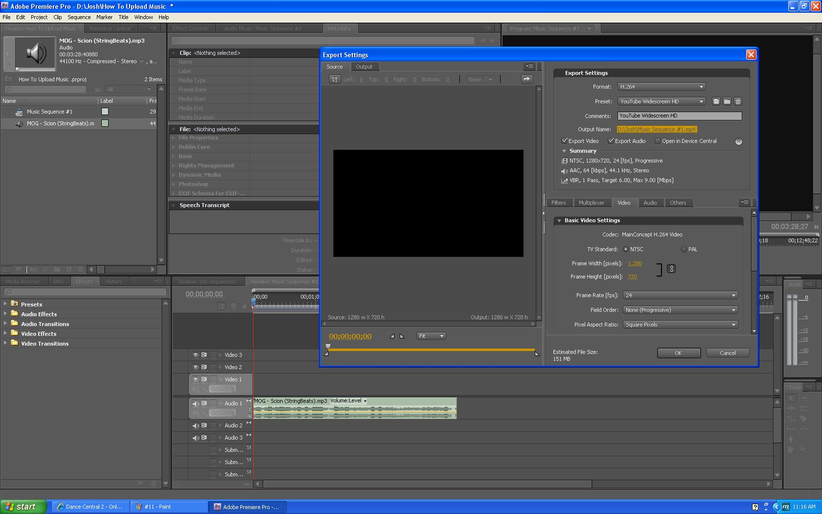The image size is (822, 514).
Task: Click the frame size constrain link icon
Action: point(671,269)
